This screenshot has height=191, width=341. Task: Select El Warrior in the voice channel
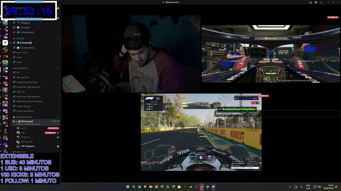pyautogui.click(x=38, y=137)
